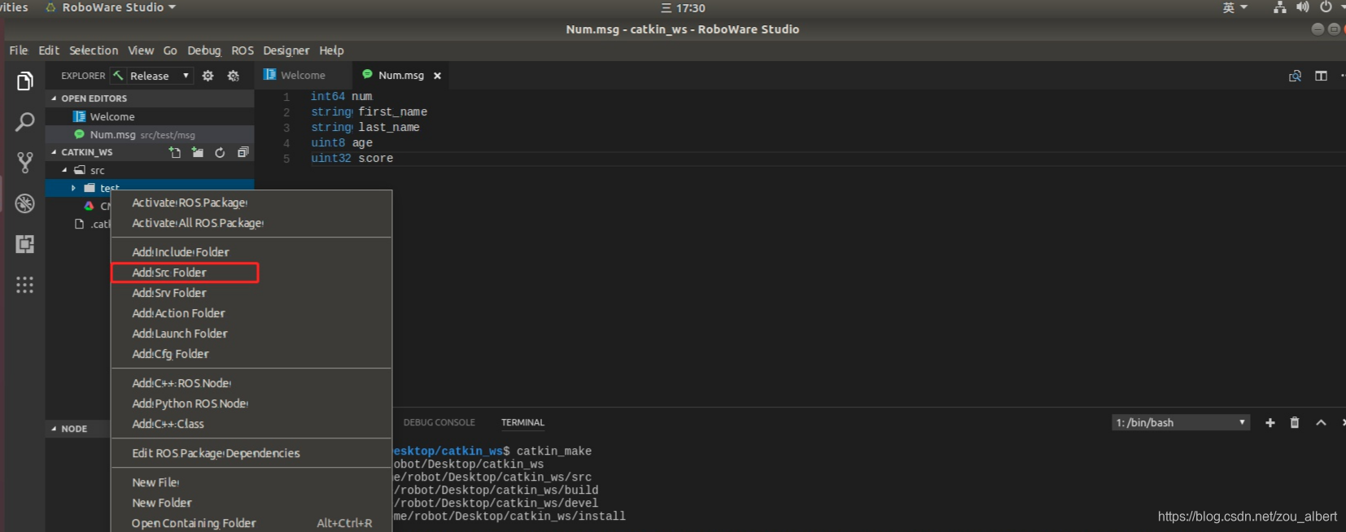This screenshot has height=532, width=1346.
Task: Open the Search view in the activity bar
Action: point(25,122)
